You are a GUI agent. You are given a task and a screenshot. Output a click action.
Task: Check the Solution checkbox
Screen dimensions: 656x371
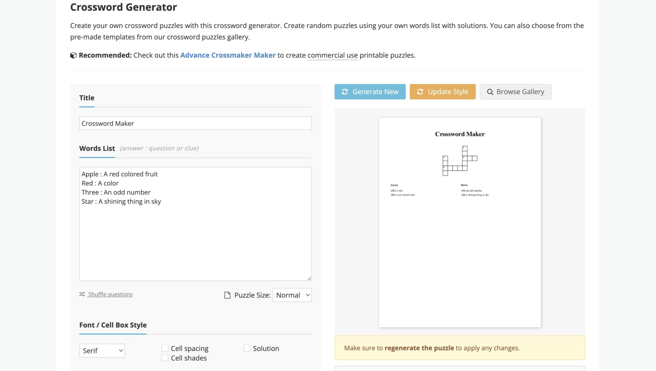[247, 348]
